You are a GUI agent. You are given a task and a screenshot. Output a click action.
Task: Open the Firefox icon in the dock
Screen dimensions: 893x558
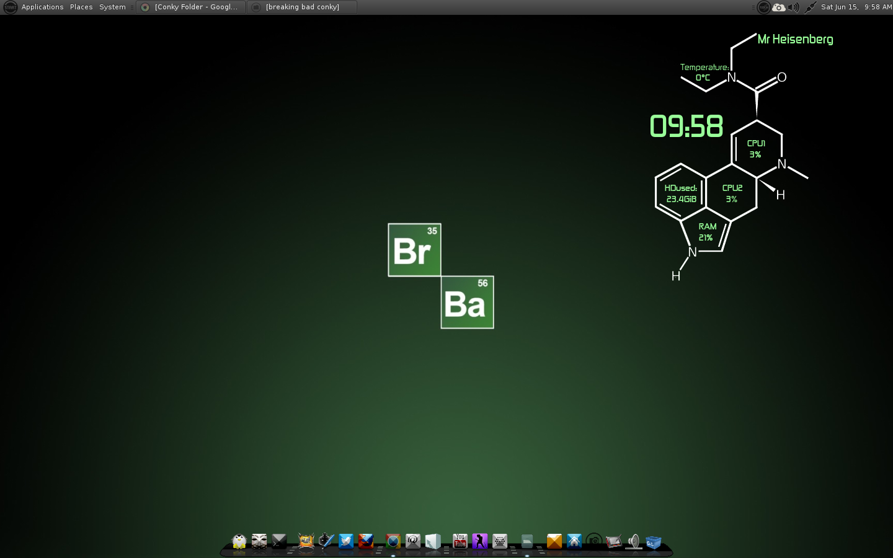[366, 541]
